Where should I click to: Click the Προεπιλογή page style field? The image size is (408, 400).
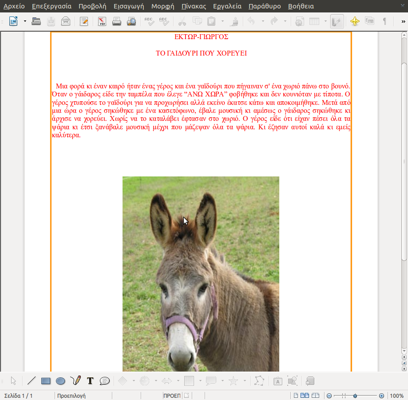[x=71, y=396]
